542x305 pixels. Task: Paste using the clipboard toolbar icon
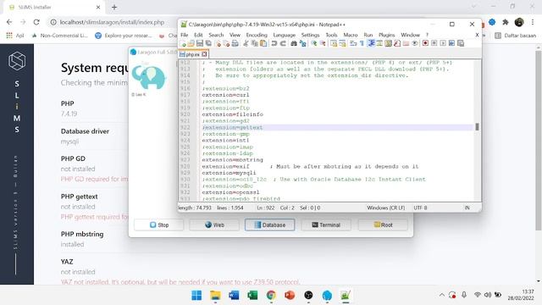263,43
